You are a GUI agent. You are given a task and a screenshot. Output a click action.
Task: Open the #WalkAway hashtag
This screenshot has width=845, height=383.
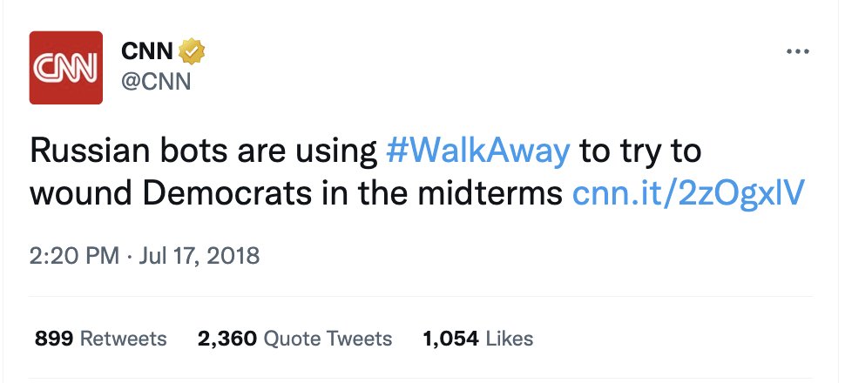[477, 151]
